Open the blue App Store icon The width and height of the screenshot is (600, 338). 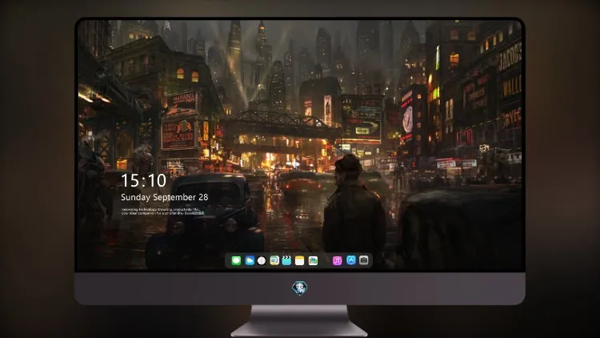coord(351,260)
